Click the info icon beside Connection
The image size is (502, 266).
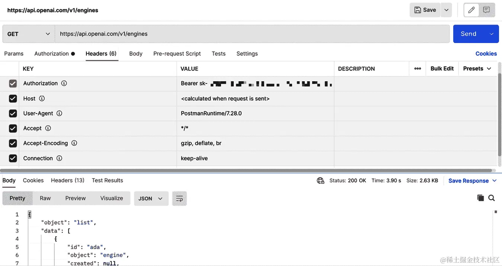(x=59, y=158)
